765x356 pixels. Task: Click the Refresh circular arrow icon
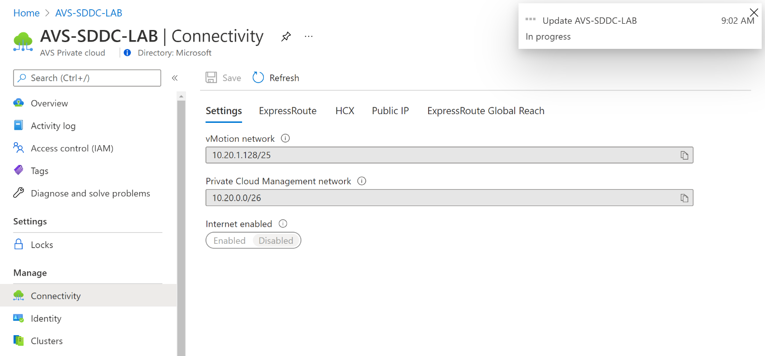(x=258, y=77)
